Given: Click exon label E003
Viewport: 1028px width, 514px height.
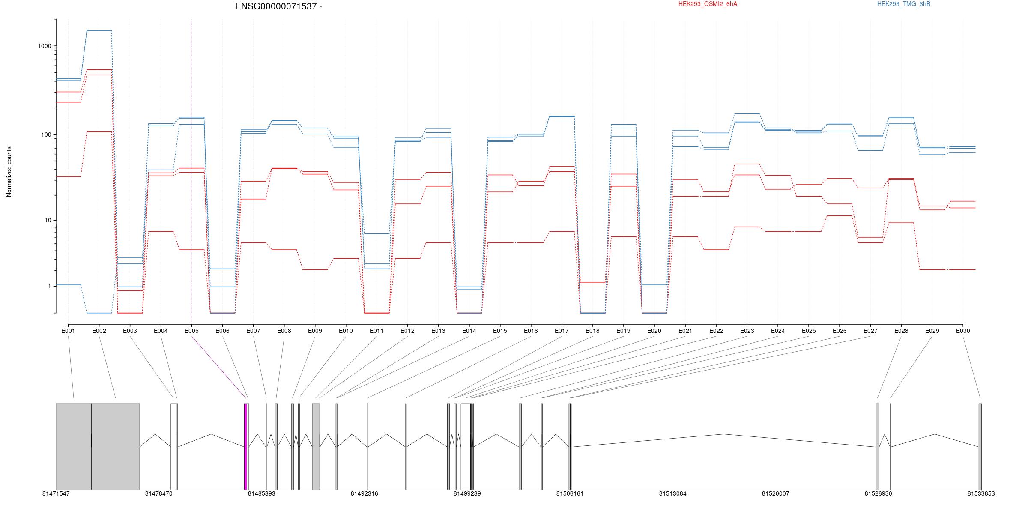Looking at the screenshot, I should pyautogui.click(x=130, y=331).
